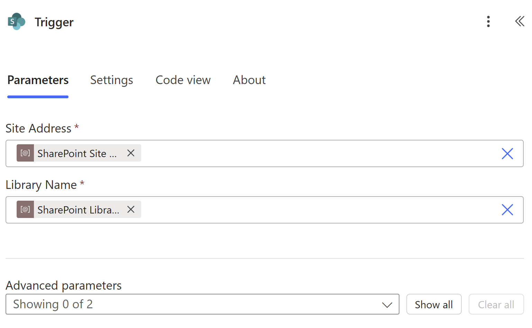Remove the SharePoint Site token
Image resolution: width=532 pixels, height=328 pixels.
[131, 153]
